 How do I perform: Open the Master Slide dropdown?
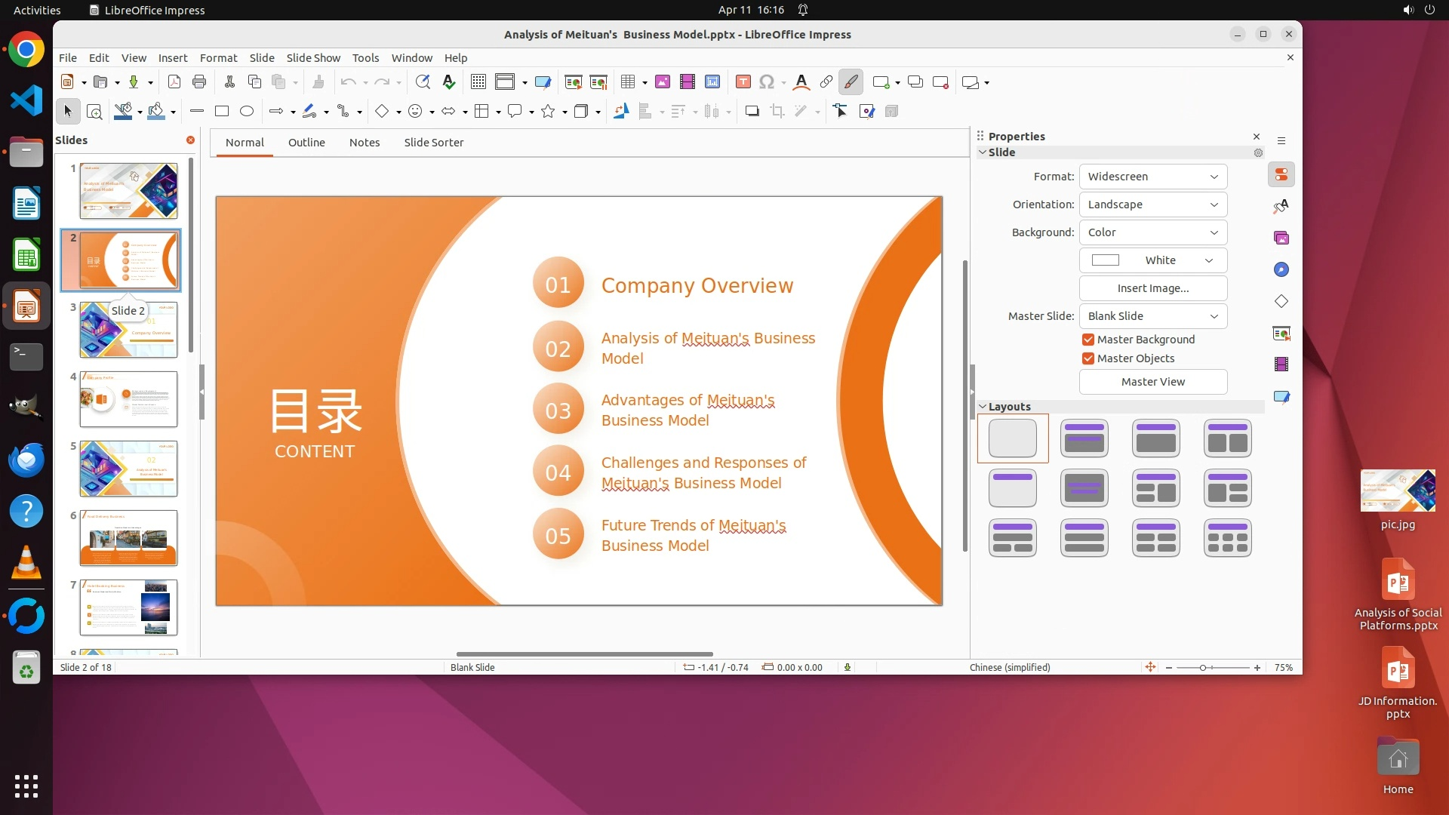1152,316
